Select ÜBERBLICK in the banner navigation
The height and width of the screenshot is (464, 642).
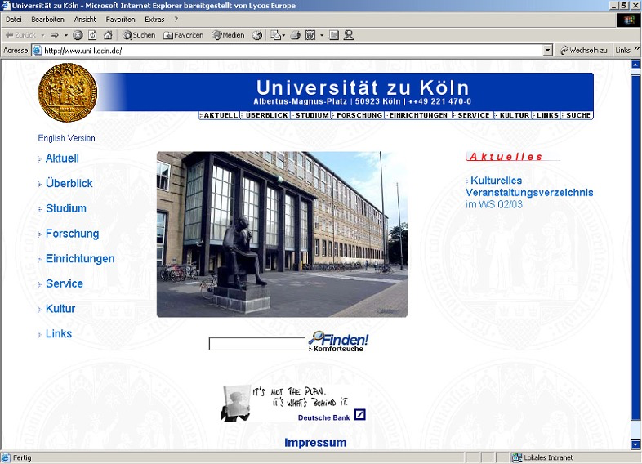tap(265, 115)
